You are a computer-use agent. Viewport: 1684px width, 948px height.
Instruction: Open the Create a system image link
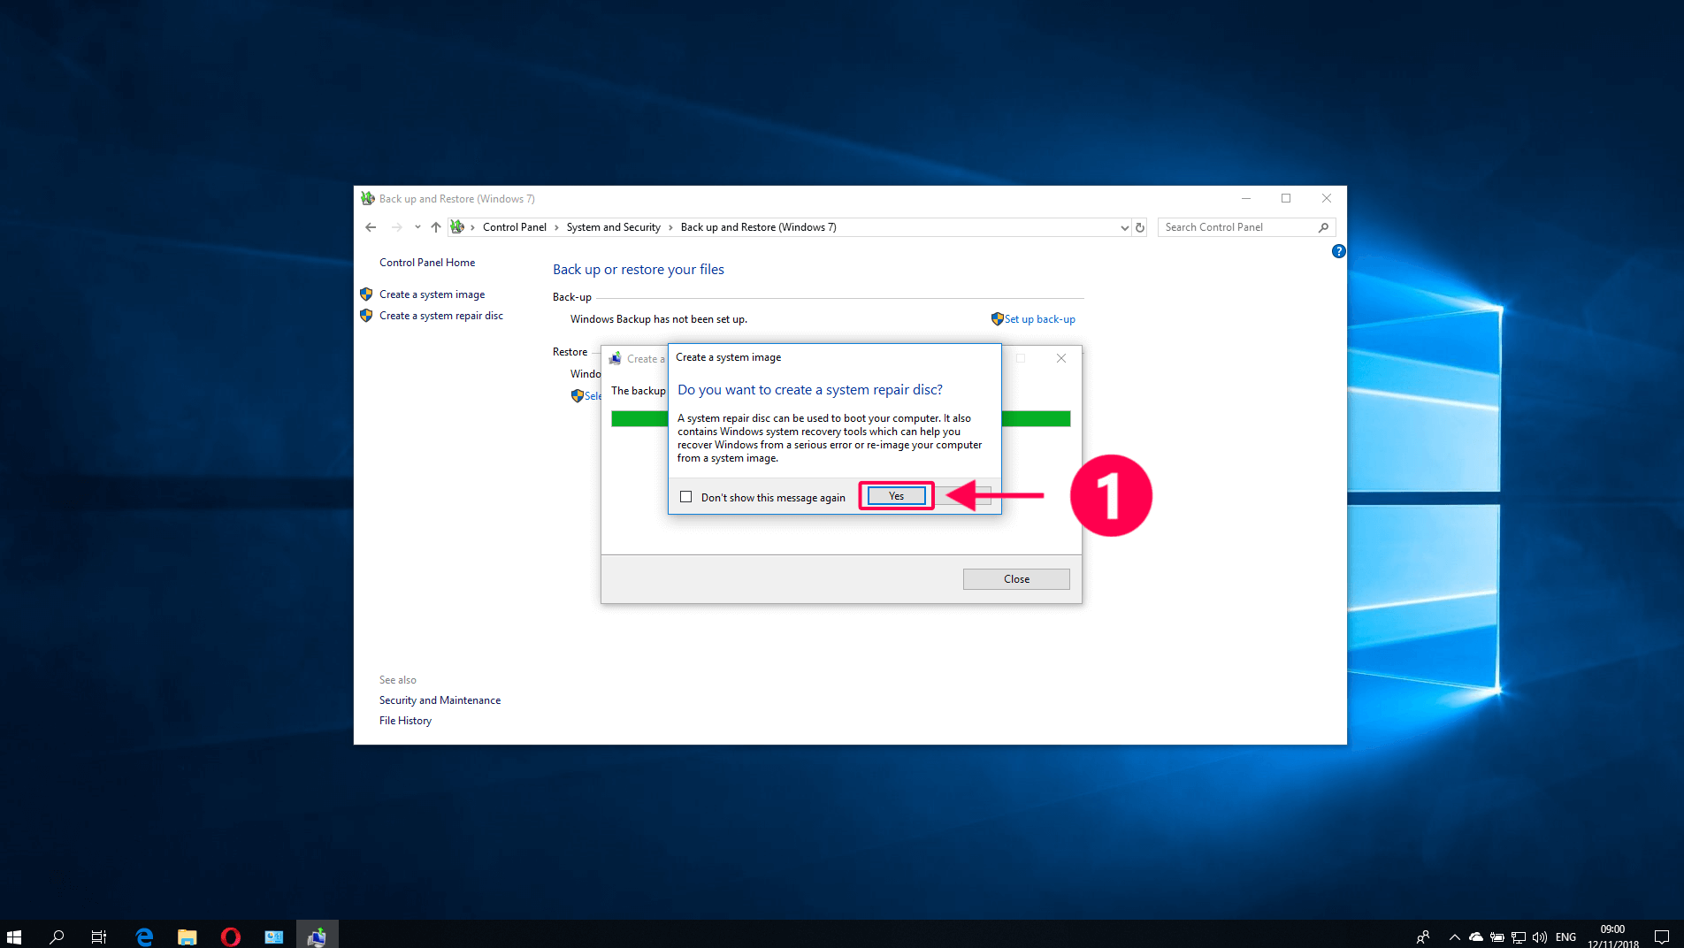click(x=432, y=294)
